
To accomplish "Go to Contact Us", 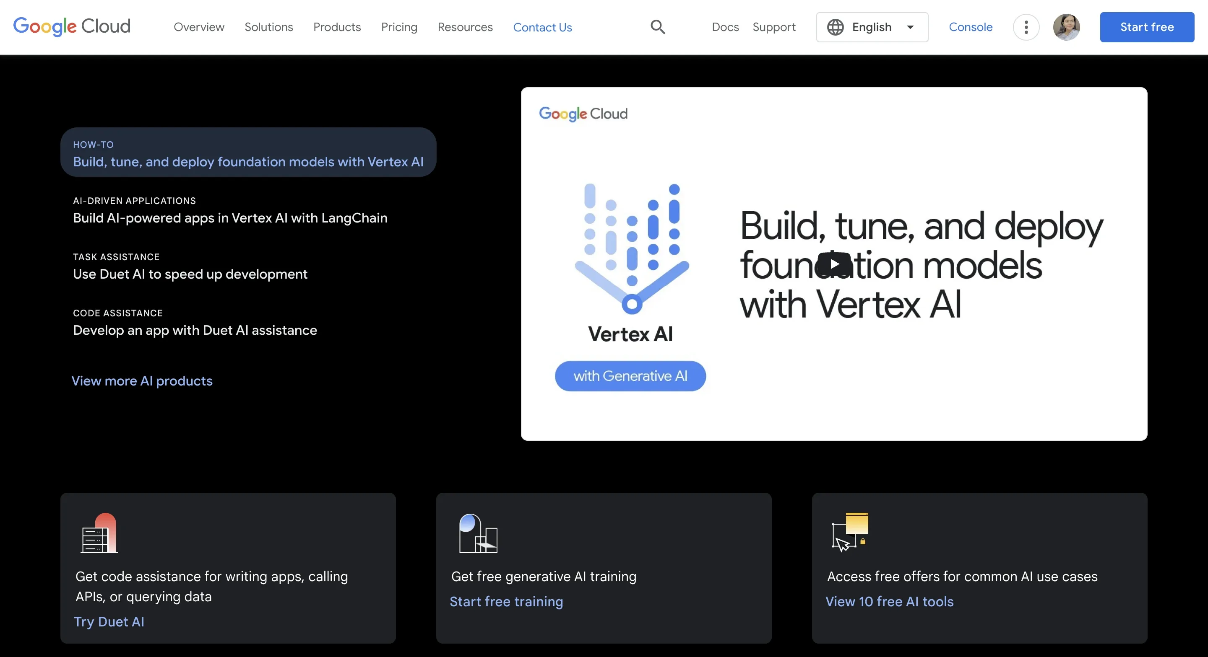I will pyautogui.click(x=543, y=27).
